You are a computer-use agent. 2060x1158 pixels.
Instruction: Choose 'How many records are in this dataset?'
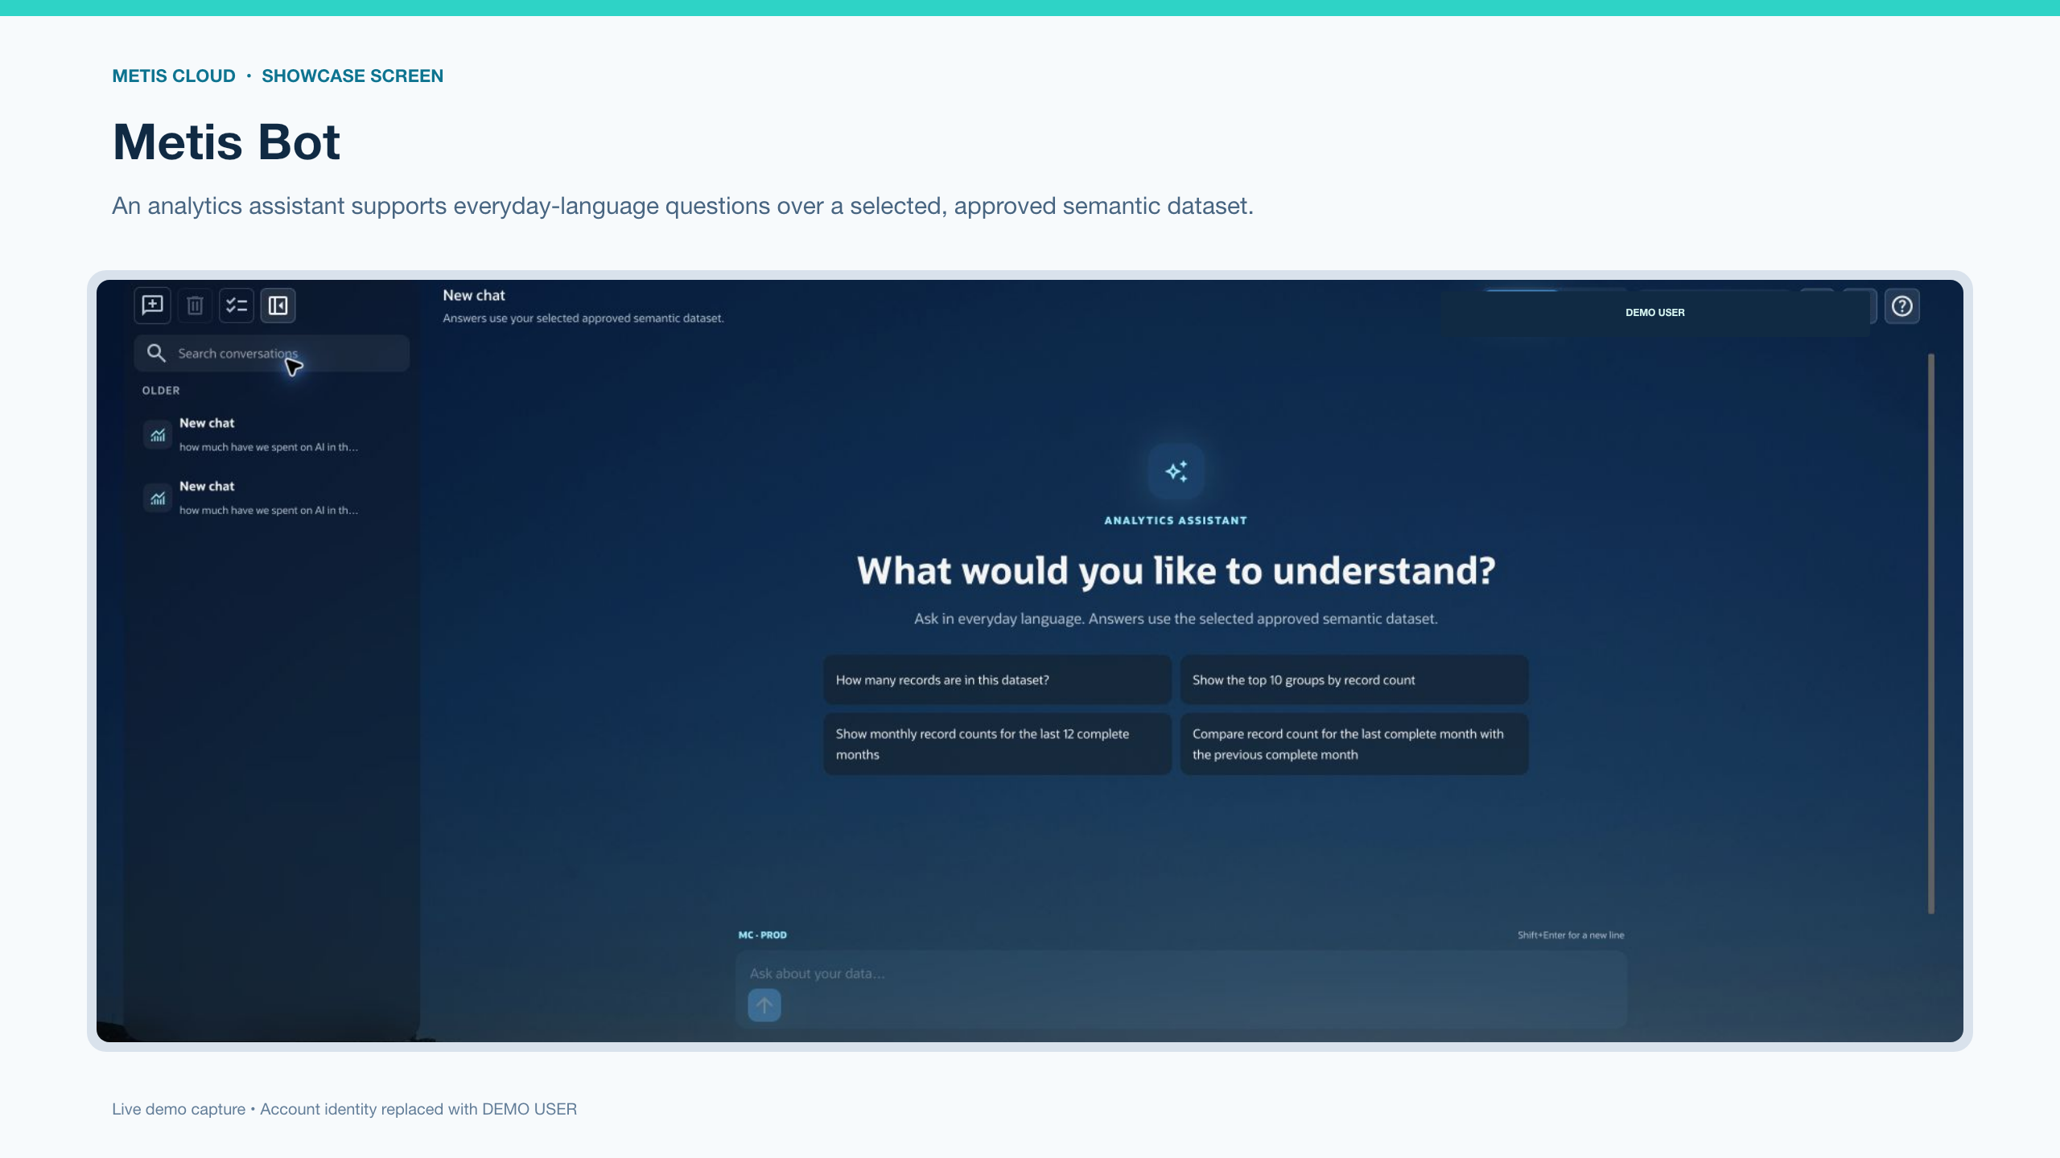997,680
